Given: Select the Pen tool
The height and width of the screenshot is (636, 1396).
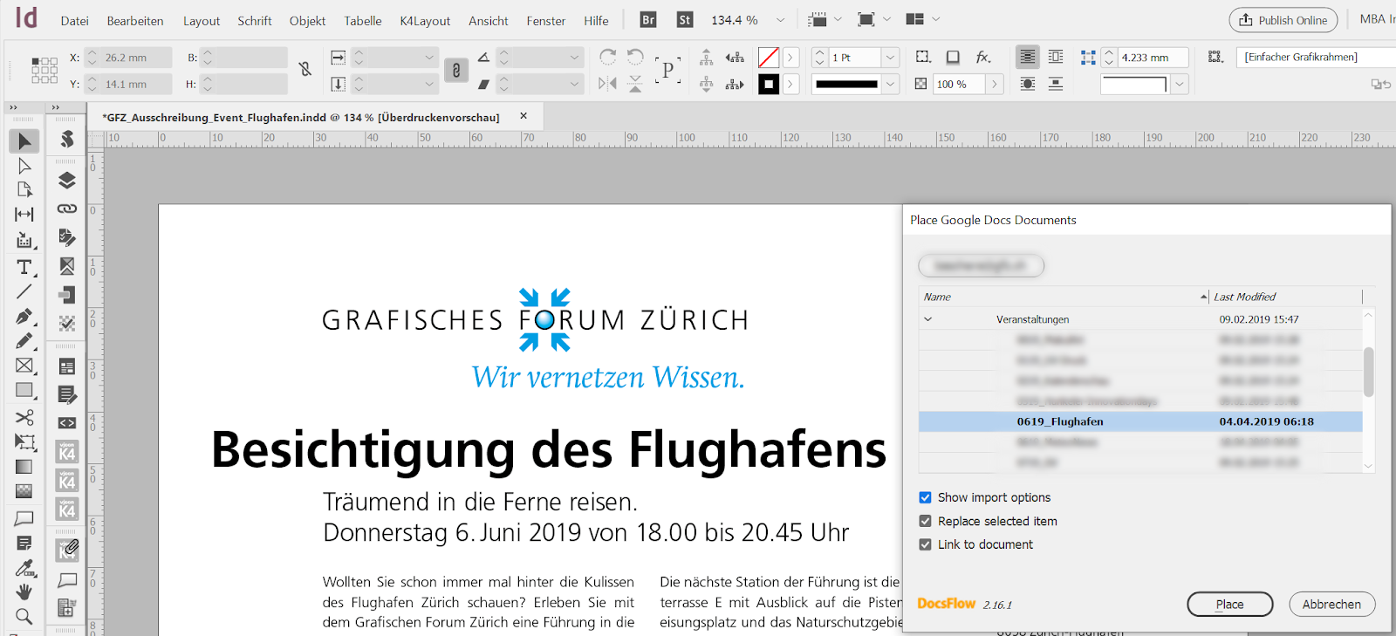Looking at the screenshot, I should coord(24,316).
